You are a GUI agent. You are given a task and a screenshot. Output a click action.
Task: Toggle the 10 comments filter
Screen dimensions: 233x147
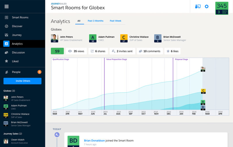[x=150, y=51]
